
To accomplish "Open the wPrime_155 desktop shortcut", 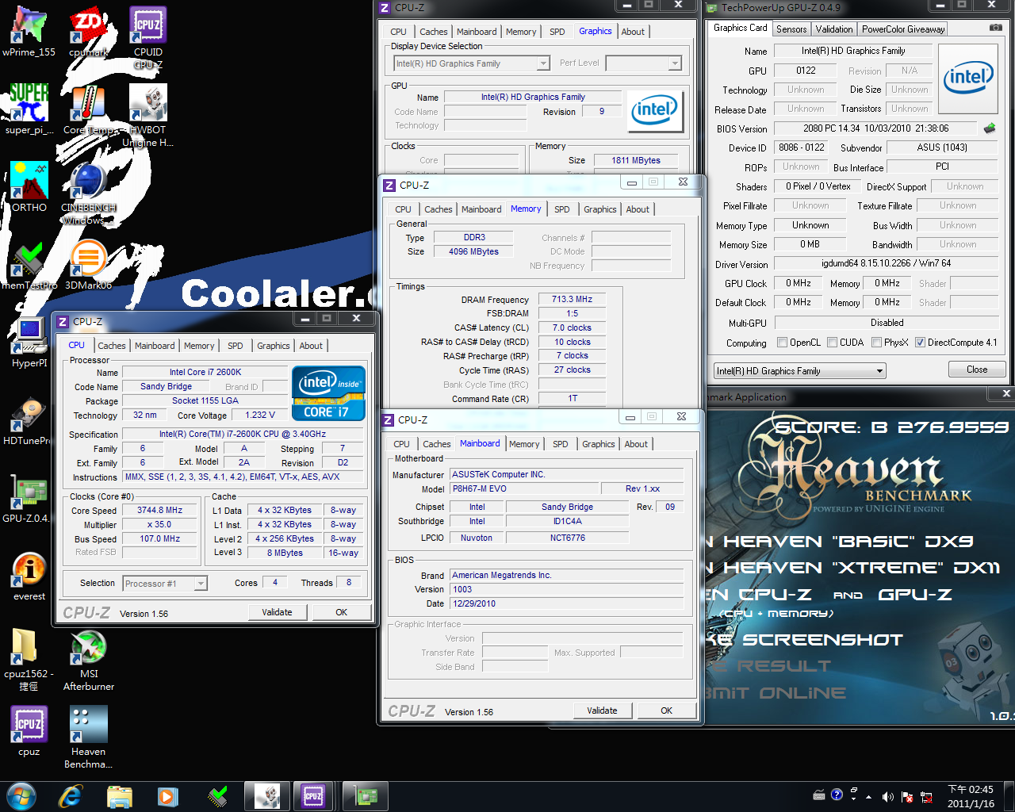I will (29, 32).
